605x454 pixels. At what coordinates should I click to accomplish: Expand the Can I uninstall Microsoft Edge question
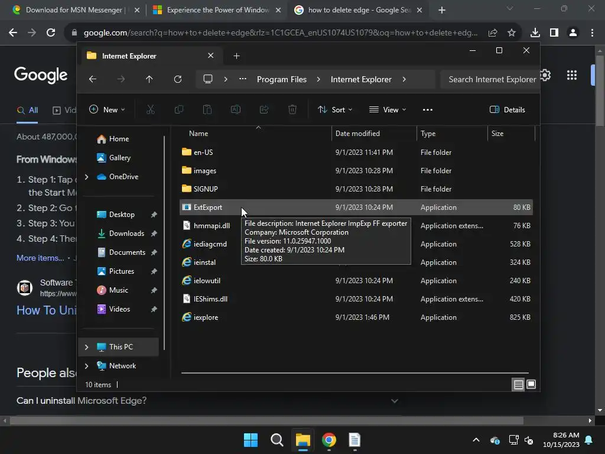click(x=394, y=401)
